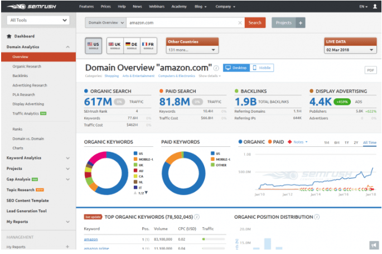Switch to Desktop view

click(236, 68)
